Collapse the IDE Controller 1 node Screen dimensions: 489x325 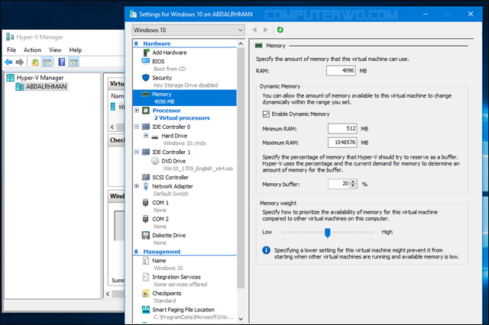point(137,152)
